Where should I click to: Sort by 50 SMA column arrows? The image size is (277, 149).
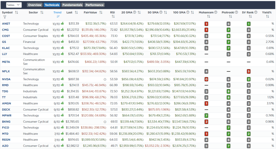pyautogui.click(x=166, y=12)
